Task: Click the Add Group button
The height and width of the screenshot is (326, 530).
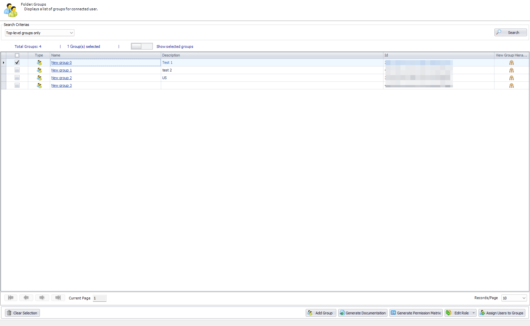Action: pos(321,313)
